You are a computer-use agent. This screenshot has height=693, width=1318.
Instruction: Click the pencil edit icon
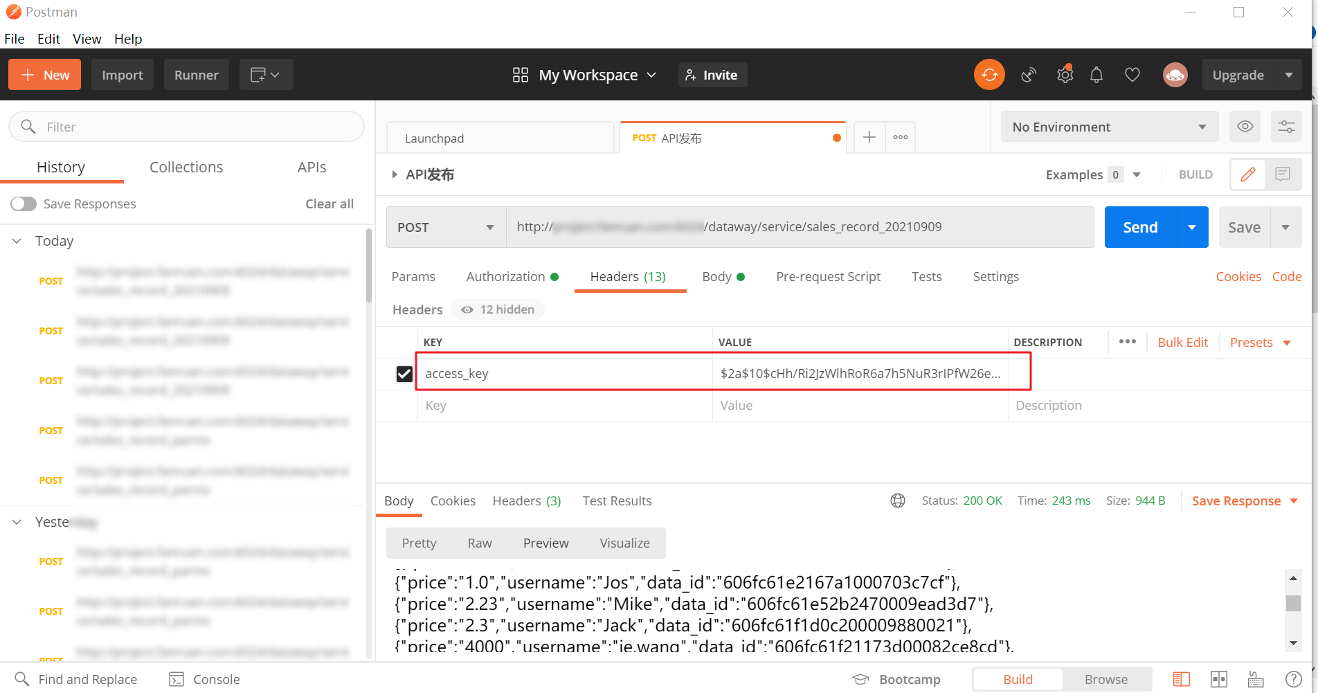point(1248,174)
